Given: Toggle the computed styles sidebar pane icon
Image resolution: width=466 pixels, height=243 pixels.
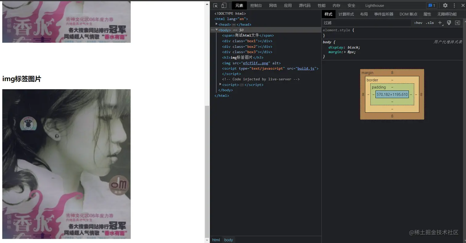Looking at the screenshot, I should pyautogui.click(x=458, y=23).
